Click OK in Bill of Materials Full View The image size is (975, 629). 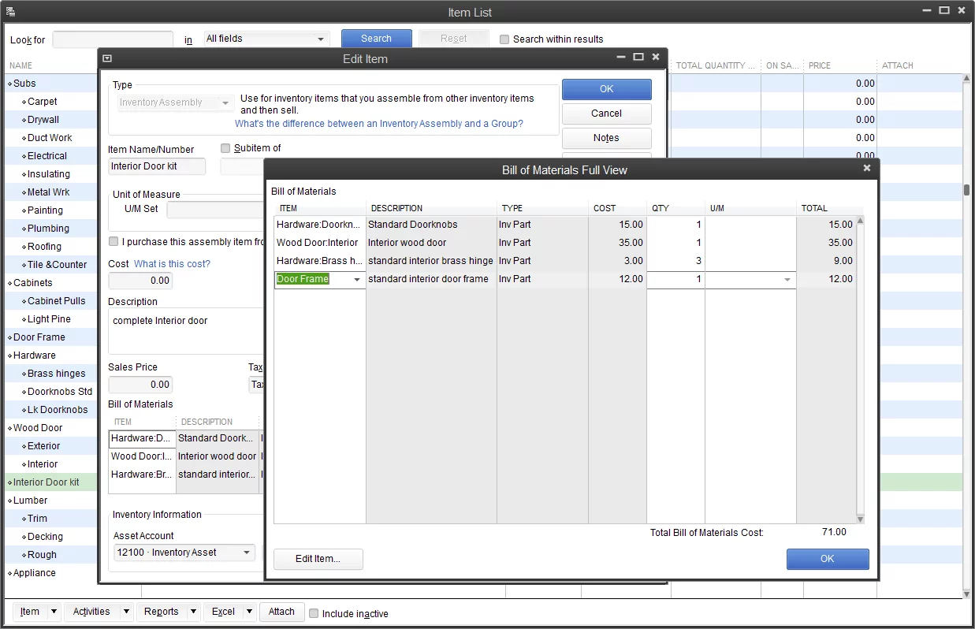pyautogui.click(x=828, y=559)
